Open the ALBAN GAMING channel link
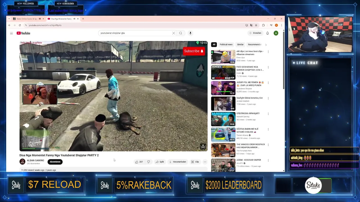This screenshot has width=360, height=202. click(x=35, y=160)
